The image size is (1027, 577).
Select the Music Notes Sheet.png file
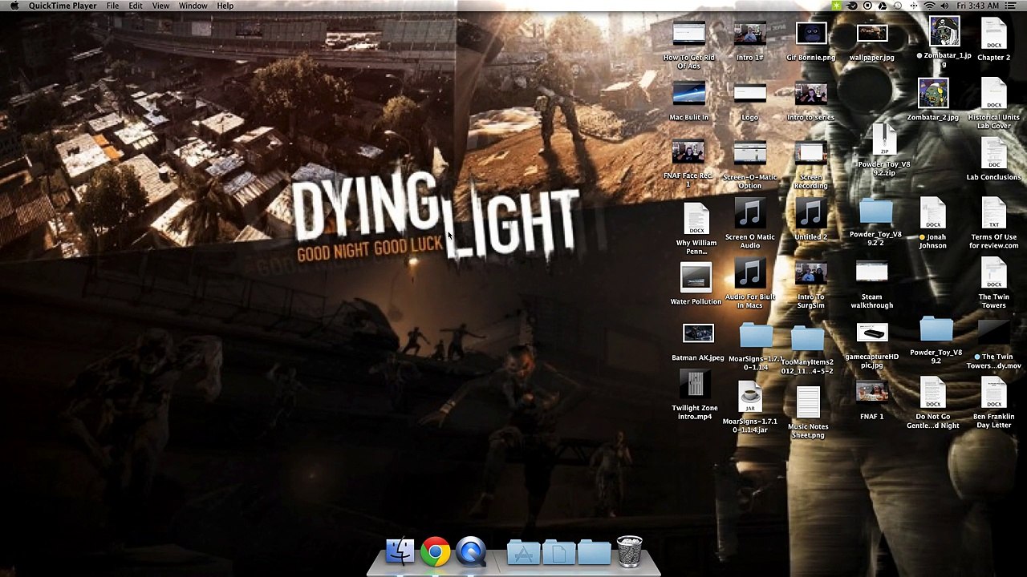(807, 403)
